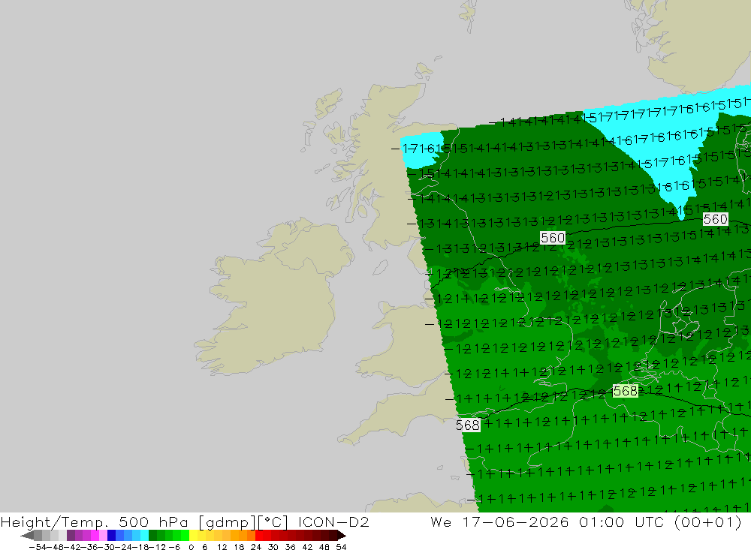Select the yellow swatch at 0 in the legend
The width and height of the screenshot is (751, 550).
click(194, 535)
